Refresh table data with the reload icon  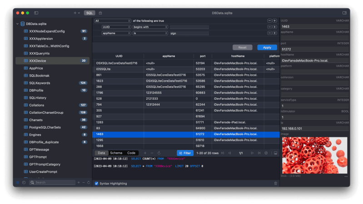click(159, 153)
